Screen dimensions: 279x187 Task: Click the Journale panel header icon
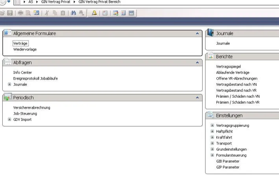(x=211, y=33)
